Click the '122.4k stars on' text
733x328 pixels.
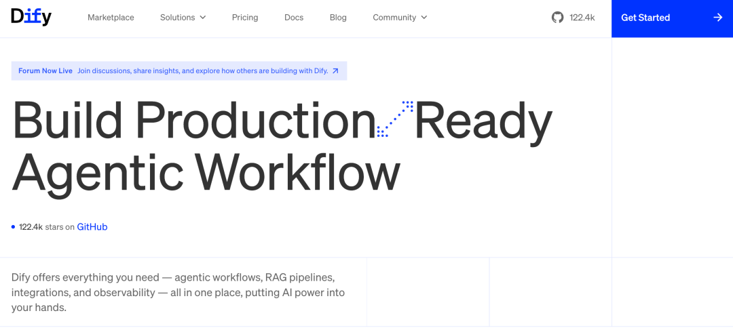click(x=47, y=227)
